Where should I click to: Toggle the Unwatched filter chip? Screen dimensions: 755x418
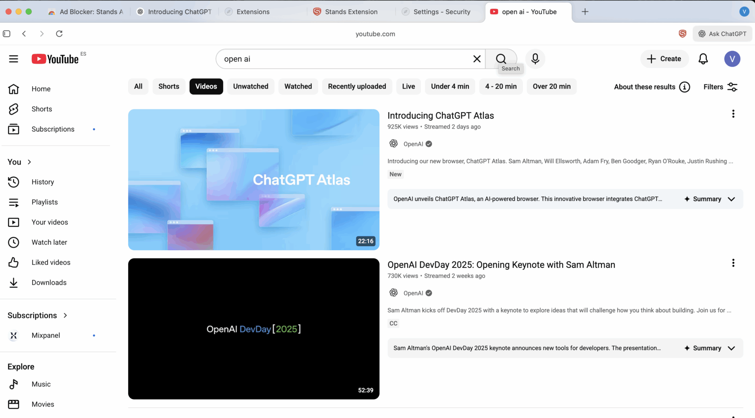point(250,87)
